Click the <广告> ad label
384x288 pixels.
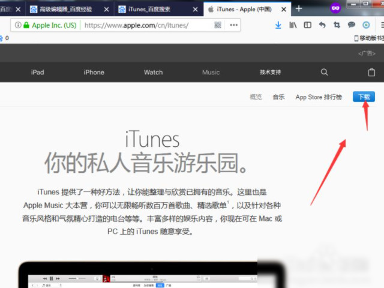pos(367,53)
